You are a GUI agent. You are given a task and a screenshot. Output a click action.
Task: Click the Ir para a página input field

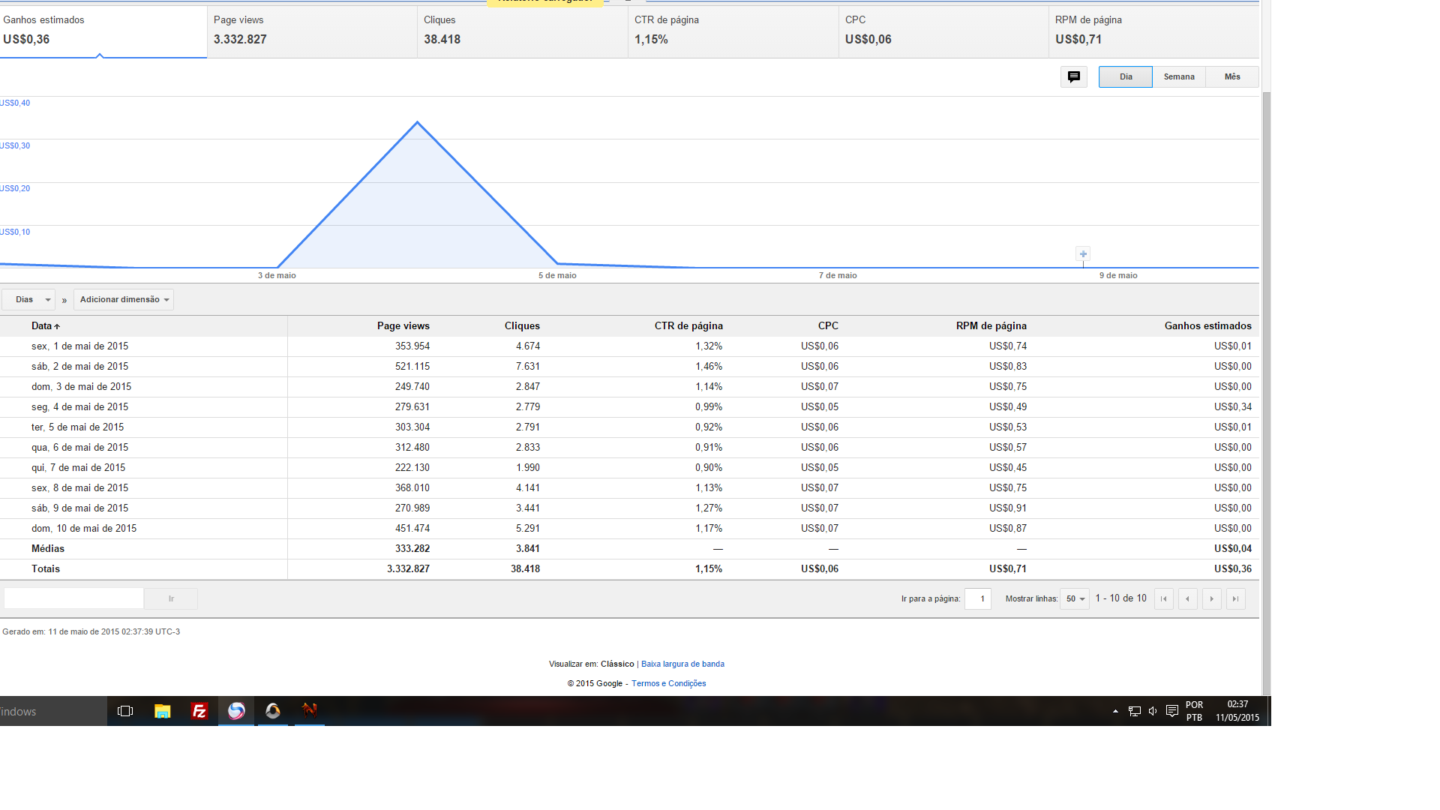pos(977,598)
